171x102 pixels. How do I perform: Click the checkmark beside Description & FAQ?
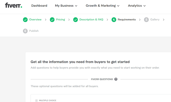point(75,20)
